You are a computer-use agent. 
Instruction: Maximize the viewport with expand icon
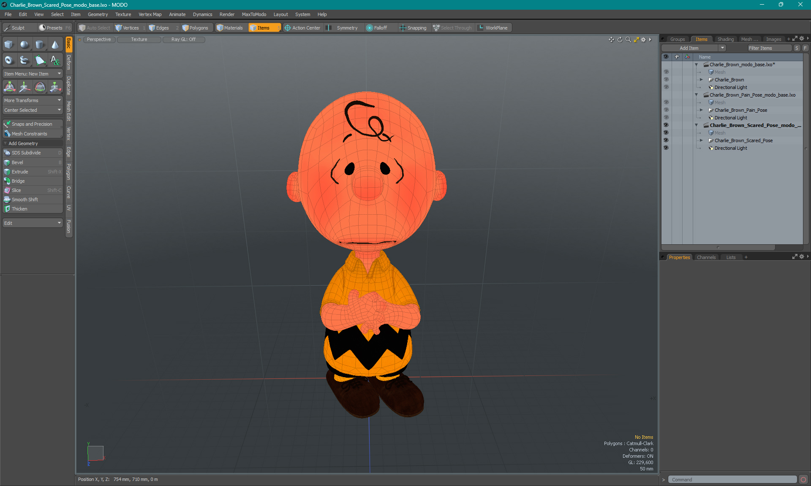tap(636, 40)
